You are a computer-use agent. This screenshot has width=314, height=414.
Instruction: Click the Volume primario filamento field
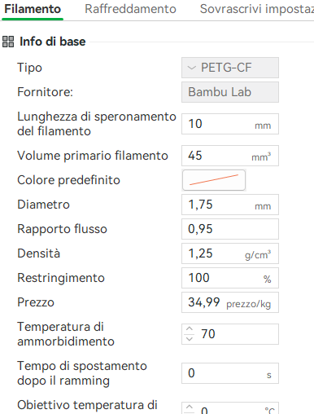[x=230, y=156]
